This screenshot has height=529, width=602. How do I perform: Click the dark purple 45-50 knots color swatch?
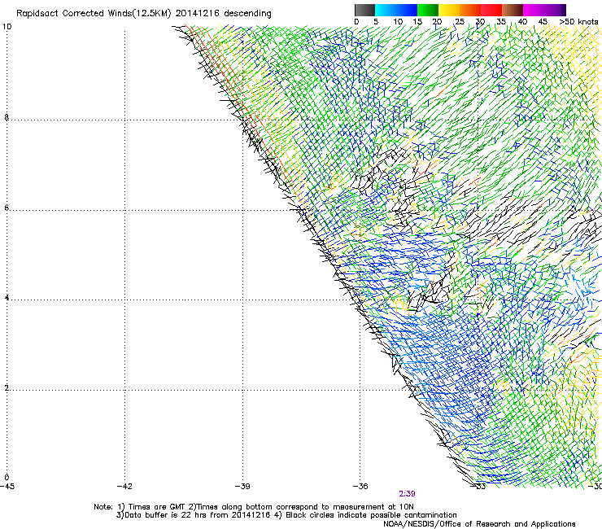[x=555, y=10]
